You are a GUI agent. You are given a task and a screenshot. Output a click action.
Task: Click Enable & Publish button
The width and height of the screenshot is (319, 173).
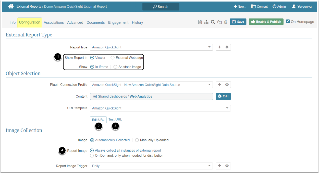[266, 22]
